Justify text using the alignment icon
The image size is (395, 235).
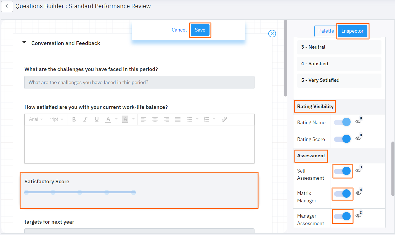click(178, 119)
